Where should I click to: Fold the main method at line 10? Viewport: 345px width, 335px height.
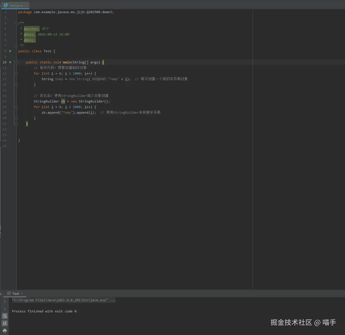[16, 62]
